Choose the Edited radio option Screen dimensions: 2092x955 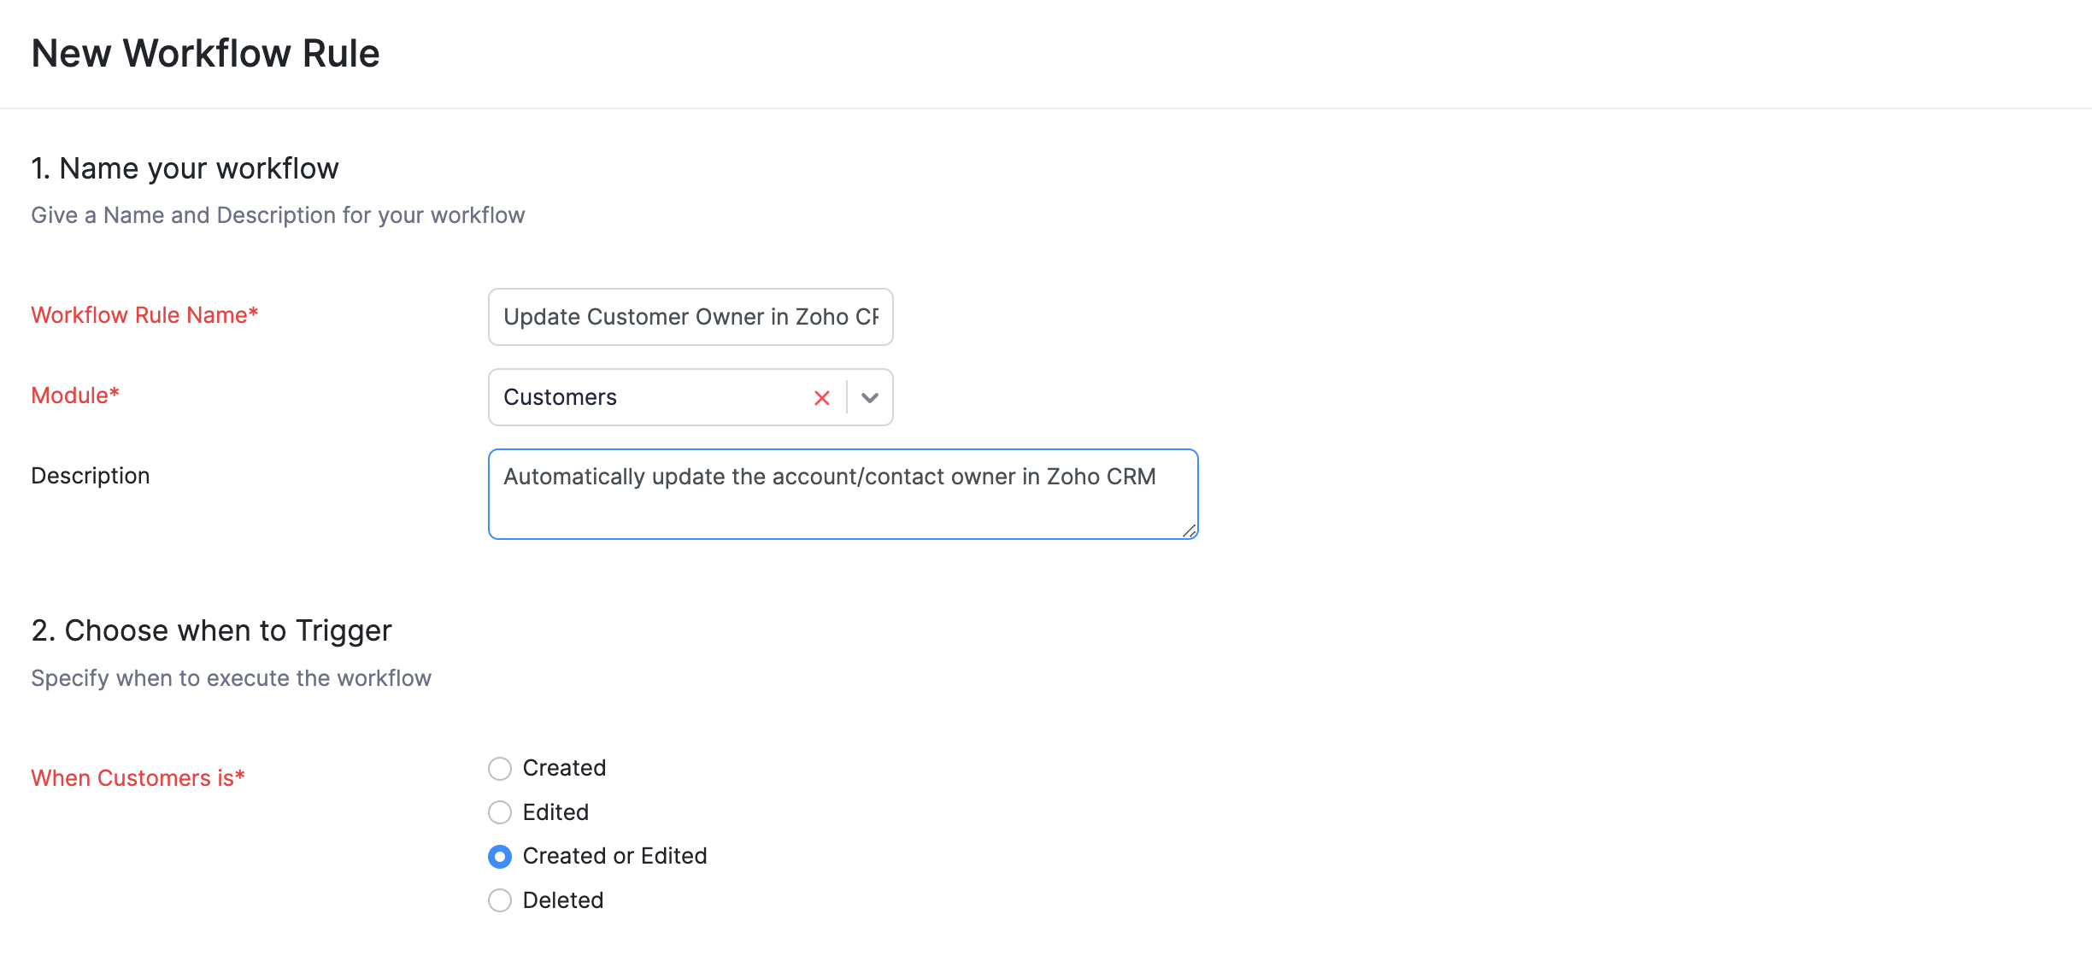point(500,812)
